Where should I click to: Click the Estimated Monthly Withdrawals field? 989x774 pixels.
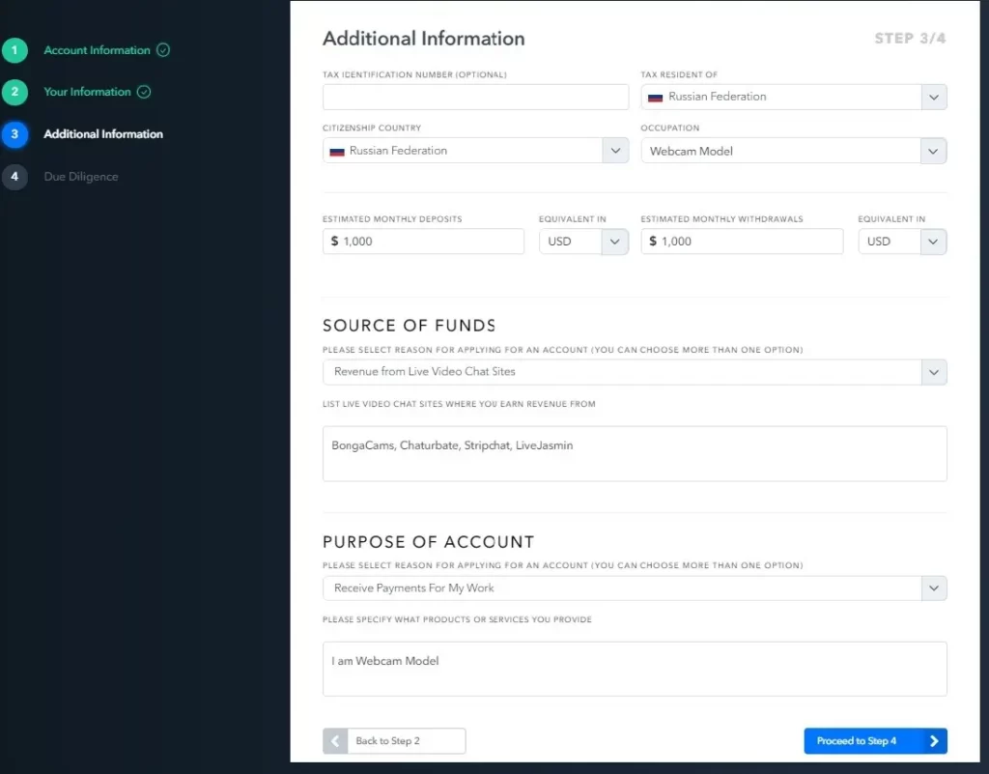742,242
